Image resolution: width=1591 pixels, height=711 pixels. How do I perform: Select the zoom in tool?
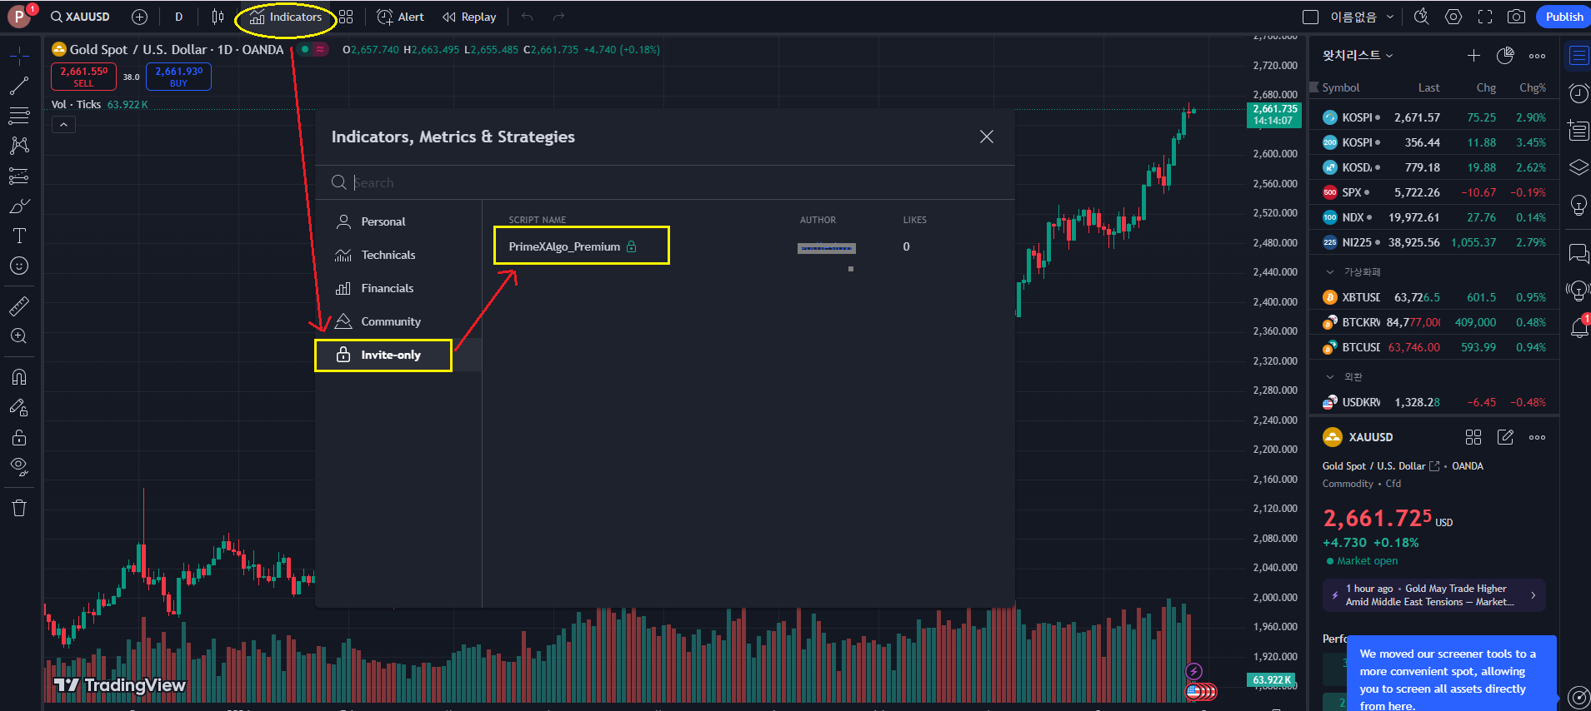[19, 336]
